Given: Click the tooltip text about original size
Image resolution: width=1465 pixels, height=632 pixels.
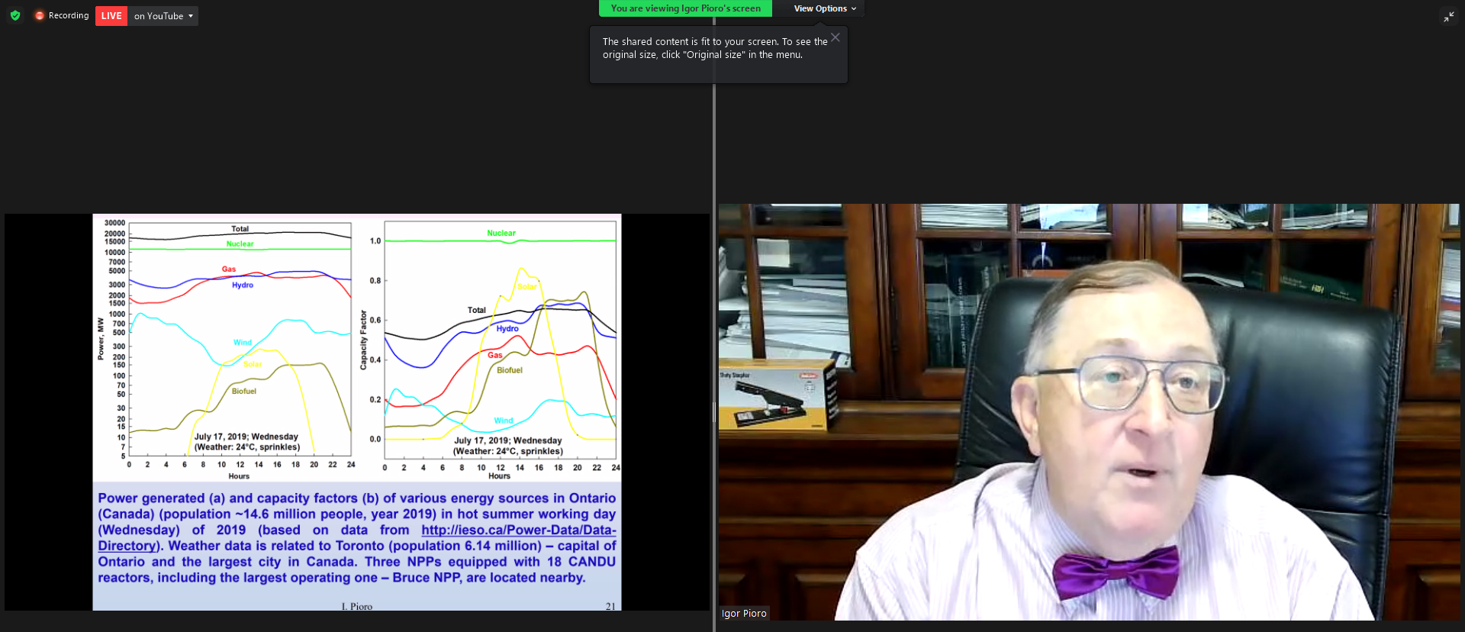Looking at the screenshot, I should 714,48.
